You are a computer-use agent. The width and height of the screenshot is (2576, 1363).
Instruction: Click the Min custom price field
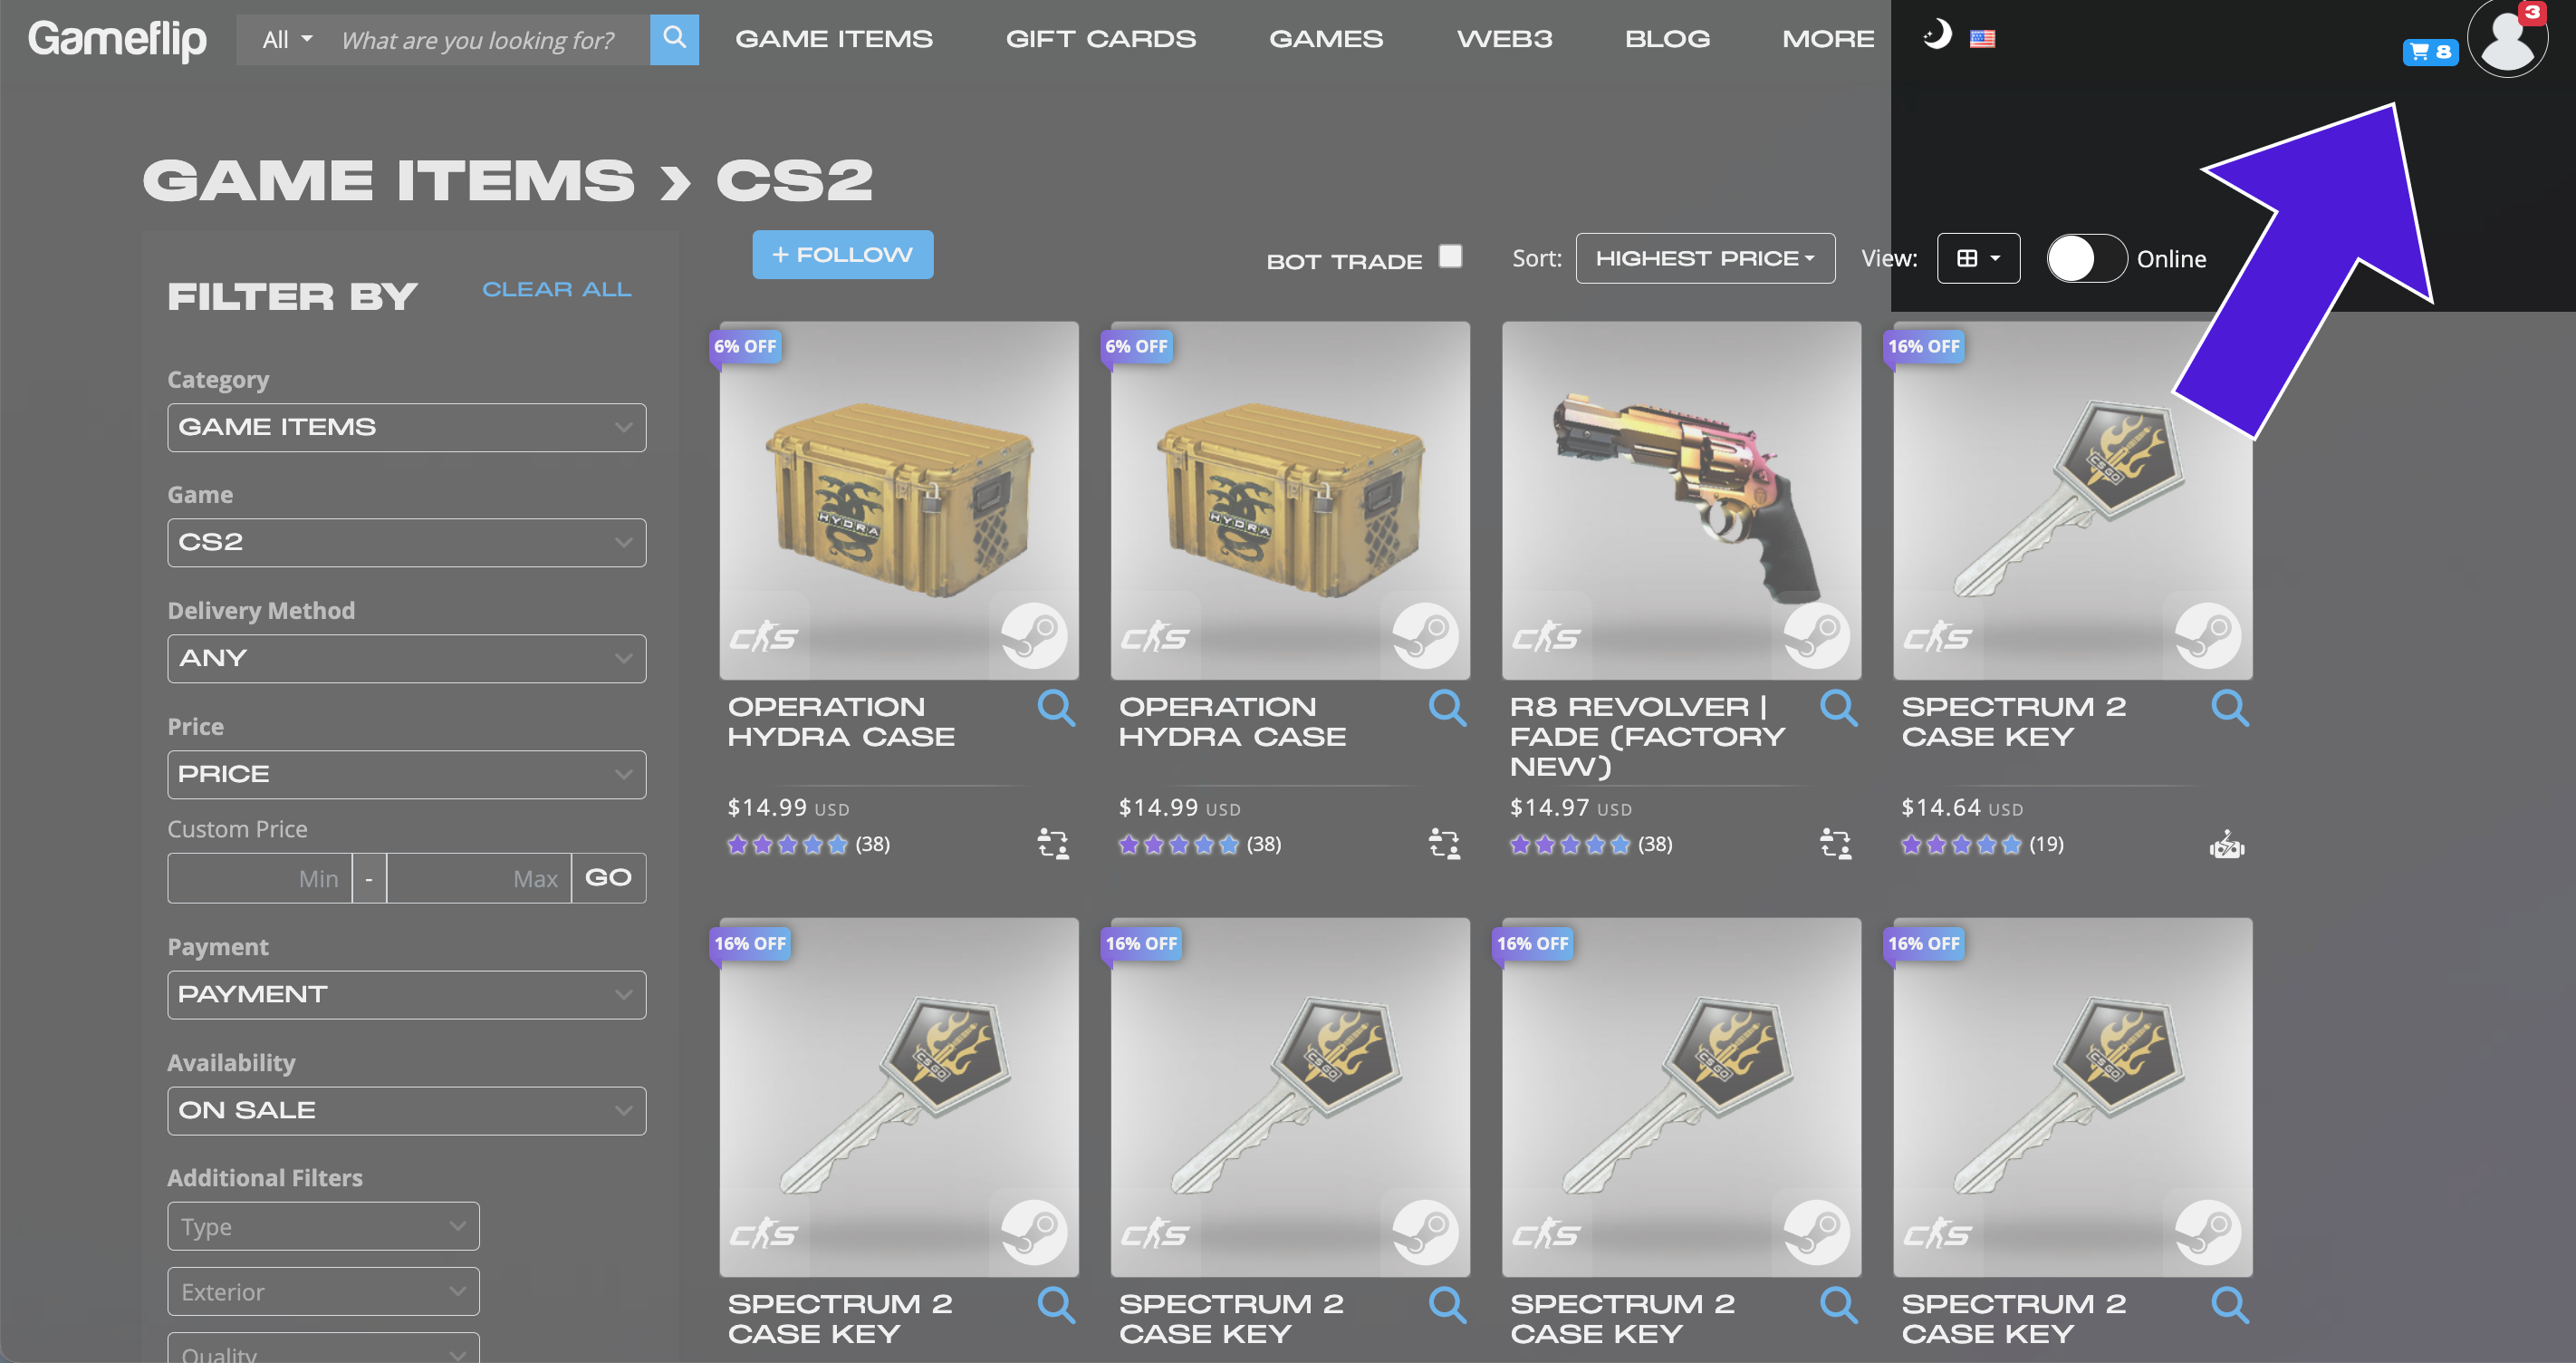[x=260, y=877]
